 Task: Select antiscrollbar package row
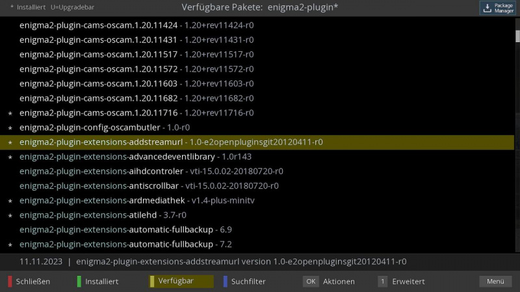(257, 186)
